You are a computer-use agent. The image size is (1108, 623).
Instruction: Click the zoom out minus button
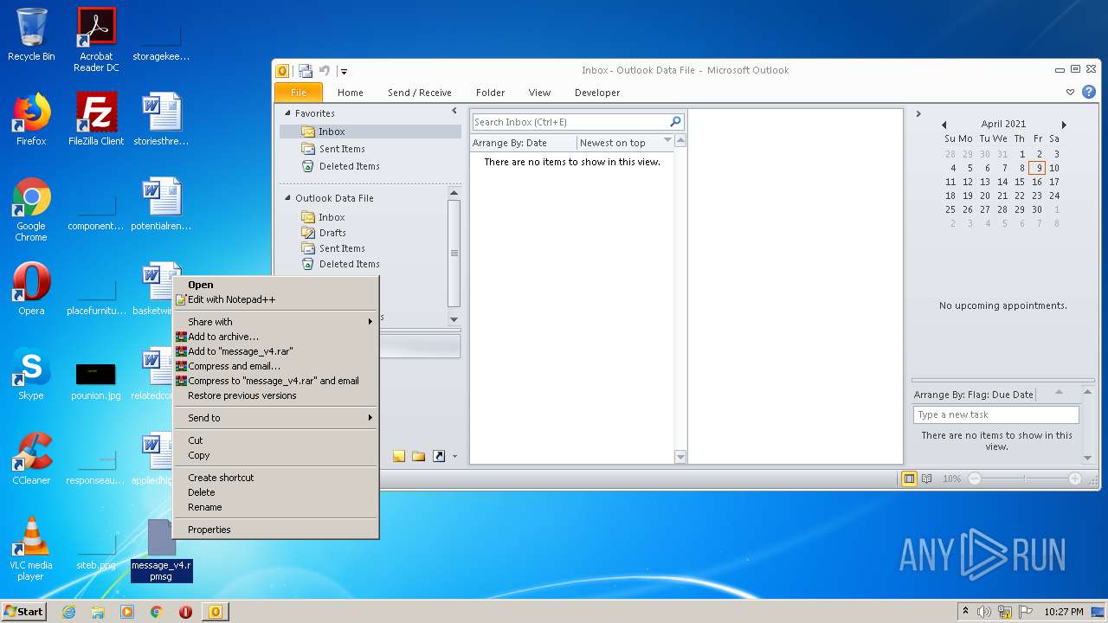[975, 478]
